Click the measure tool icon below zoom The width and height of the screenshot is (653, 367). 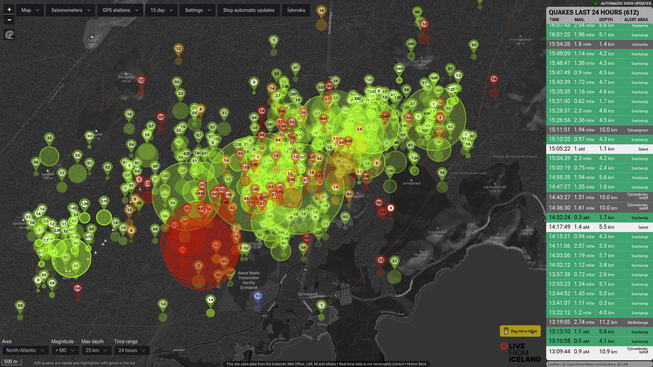[10, 35]
